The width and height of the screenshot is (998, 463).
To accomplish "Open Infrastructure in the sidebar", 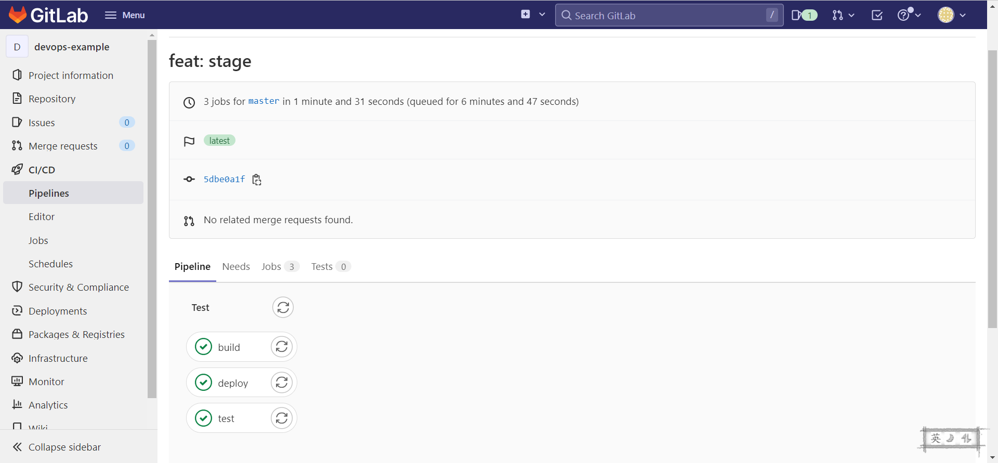I will pyautogui.click(x=58, y=358).
